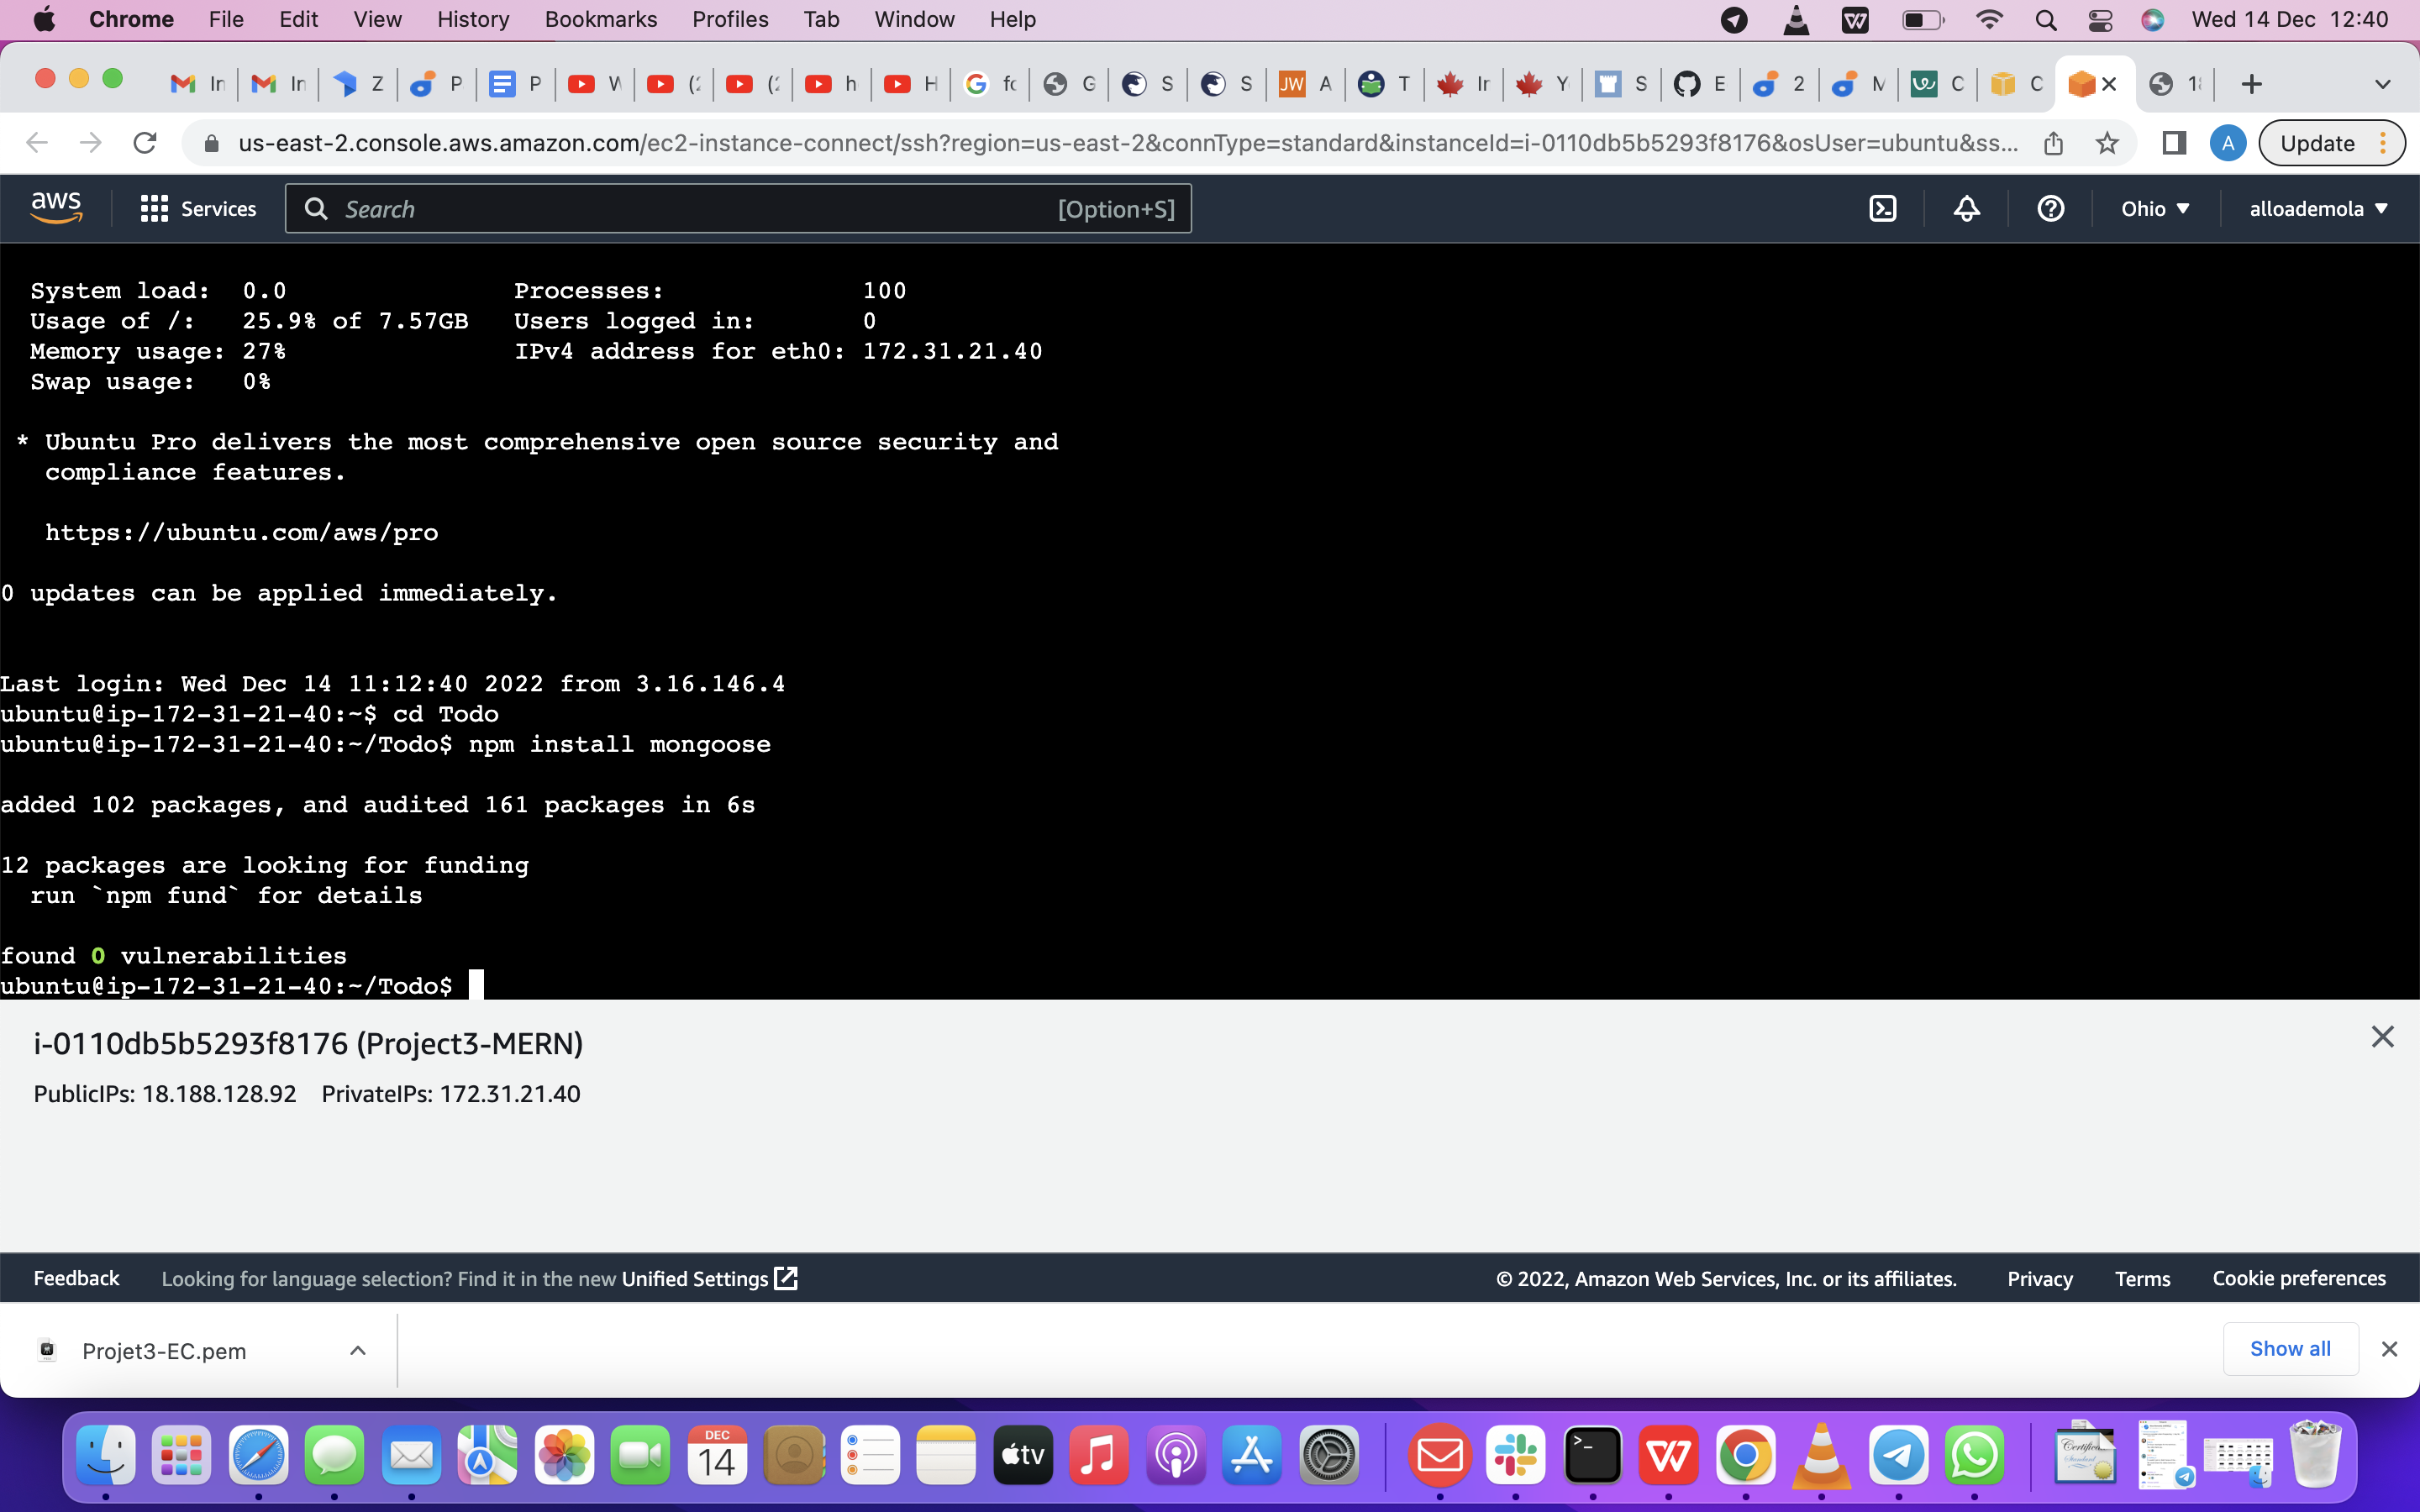Expand the Ohio region dropdown
The image size is (2420, 1512).
2155,208
